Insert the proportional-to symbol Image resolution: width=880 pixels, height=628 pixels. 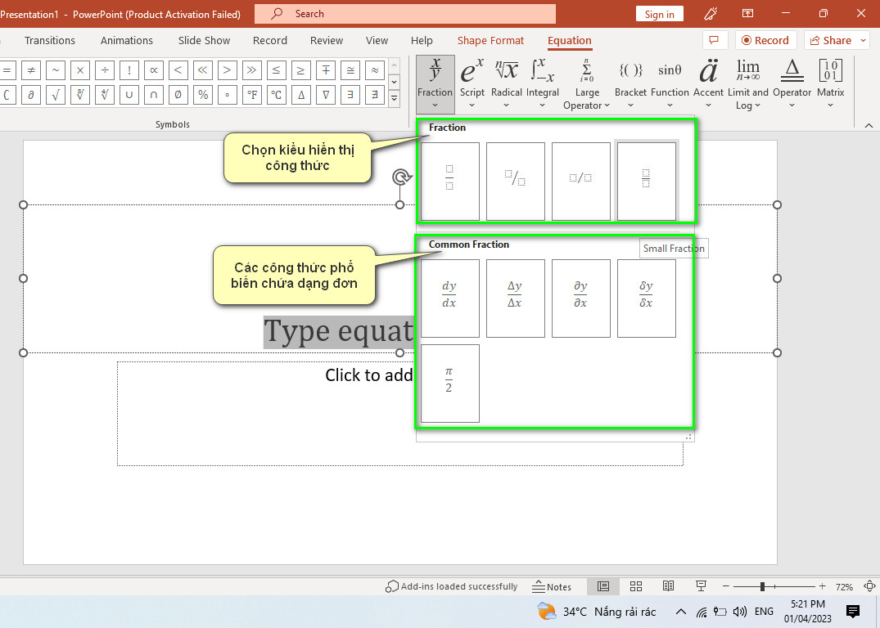click(154, 70)
